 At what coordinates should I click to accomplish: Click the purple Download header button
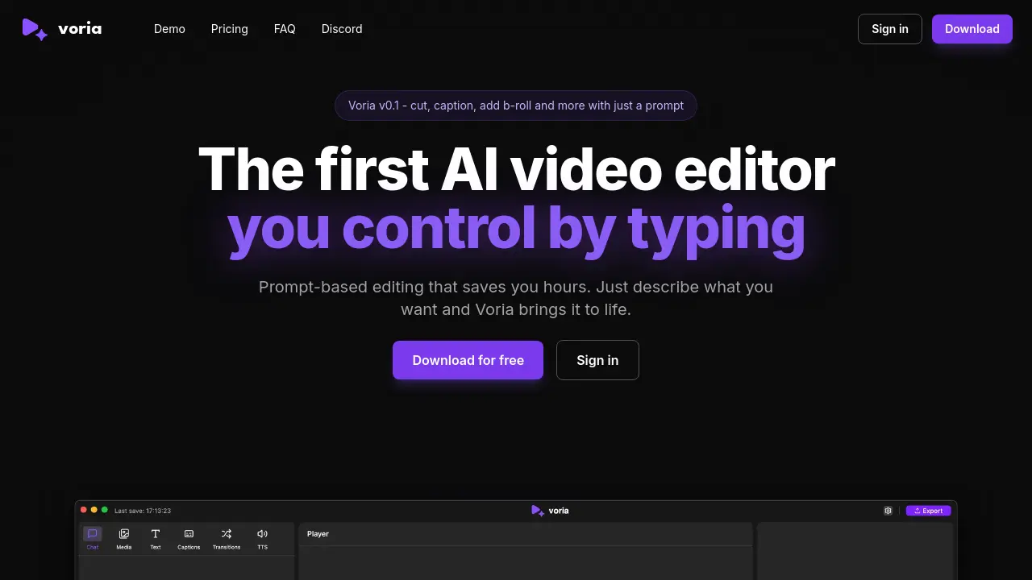pos(972,29)
